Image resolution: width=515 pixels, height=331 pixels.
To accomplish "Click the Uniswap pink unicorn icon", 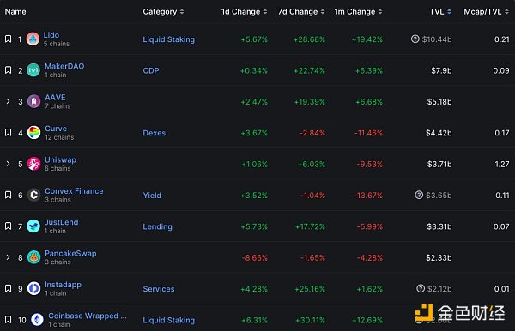I will pyautogui.click(x=33, y=164).
